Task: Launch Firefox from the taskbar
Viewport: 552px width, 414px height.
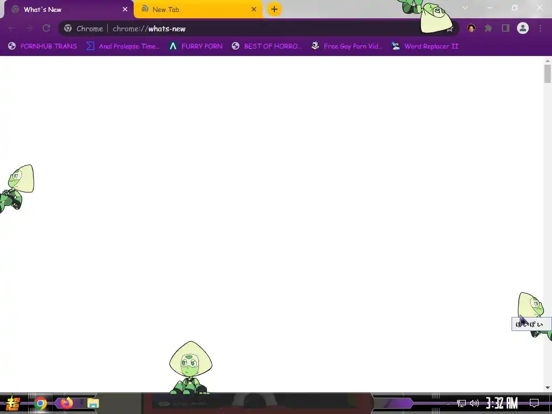Action: pyautogui.click(x=67, y=403)
